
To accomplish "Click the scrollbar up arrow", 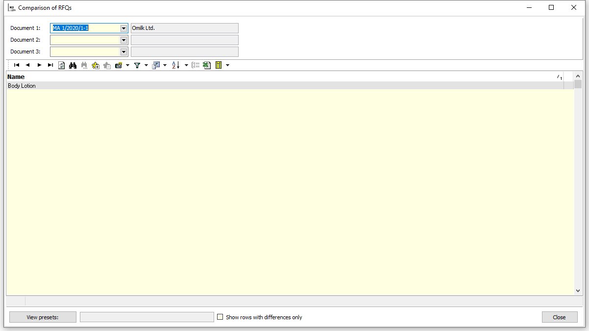I will [x=578, y=76].
